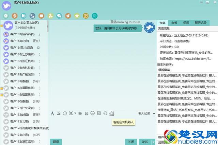Click the yellow star favorites icon

tap(77, 16)
